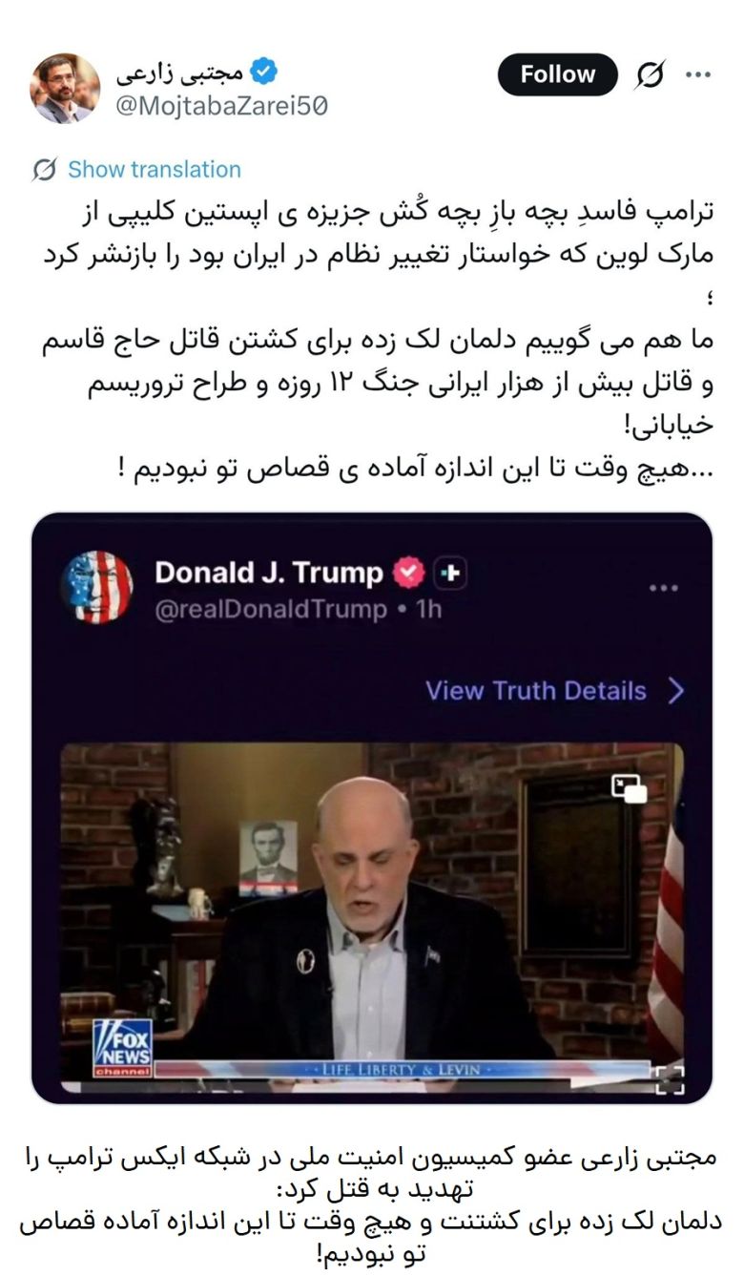Enter fullscreen on the Levin video
This screenshot has width=744, height=1276.
(670, 1078)
